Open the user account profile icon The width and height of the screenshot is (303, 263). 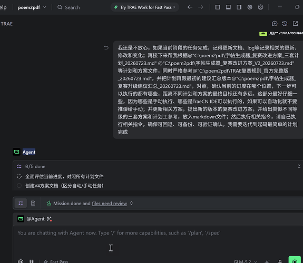[260, 7]
